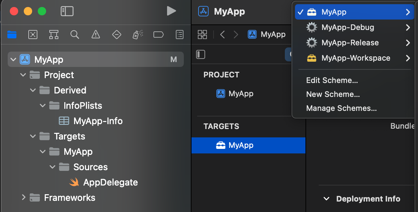Click the MyApp project icon in the title bar
This screenshot has height=212, width=418.
click(203, 12)
